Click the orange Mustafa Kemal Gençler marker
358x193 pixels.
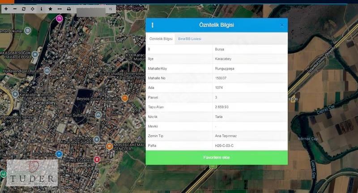click(x=109, y=146)
